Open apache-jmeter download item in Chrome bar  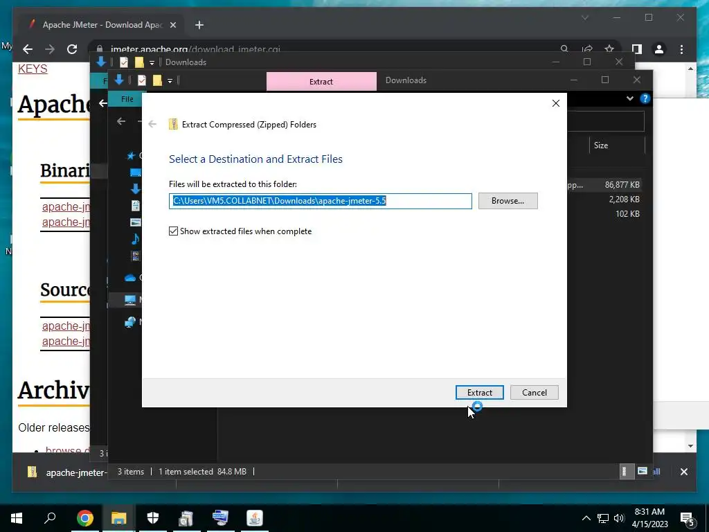point(67,472)
